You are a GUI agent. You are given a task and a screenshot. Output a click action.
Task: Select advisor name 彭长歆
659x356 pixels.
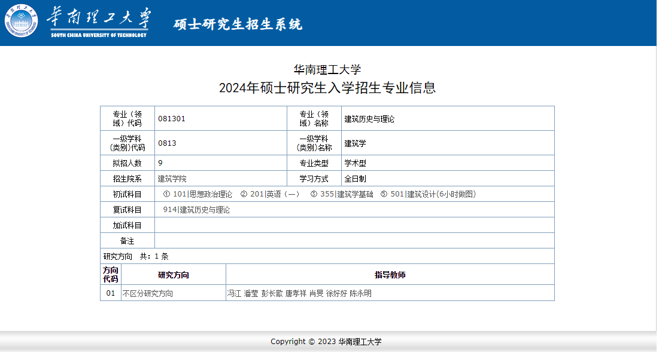coord(272,293)
